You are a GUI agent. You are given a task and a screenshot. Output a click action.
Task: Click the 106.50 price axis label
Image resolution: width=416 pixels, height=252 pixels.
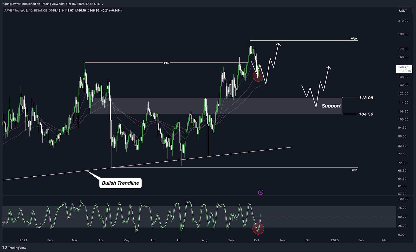403,111
